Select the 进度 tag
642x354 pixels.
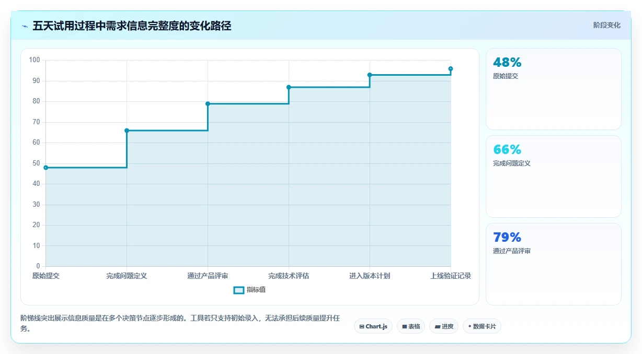[444, 326]
